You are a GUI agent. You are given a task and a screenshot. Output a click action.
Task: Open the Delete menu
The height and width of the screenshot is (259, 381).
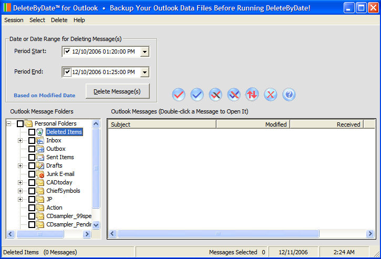[59, 20]
